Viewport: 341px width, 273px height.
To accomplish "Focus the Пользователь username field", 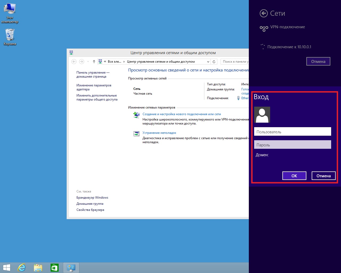I will [x=293, y=131].
